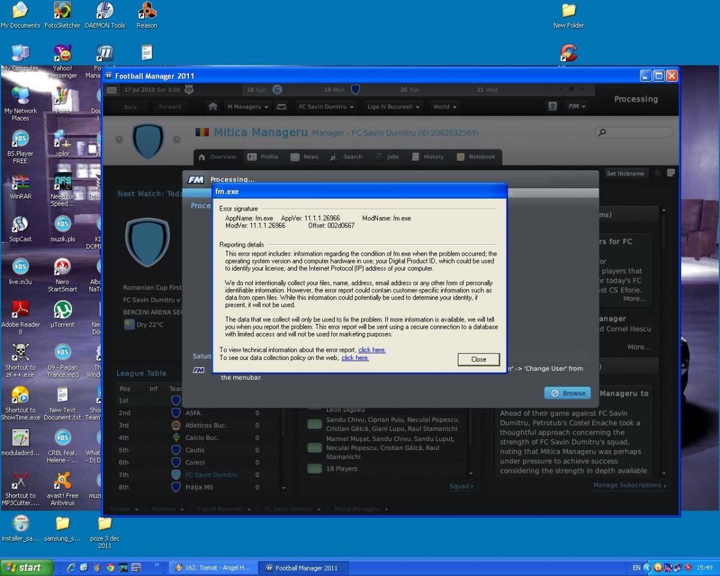Open the Tiamat - Angel H... taskbar item

pyautogui.click(x=214, y=568)
